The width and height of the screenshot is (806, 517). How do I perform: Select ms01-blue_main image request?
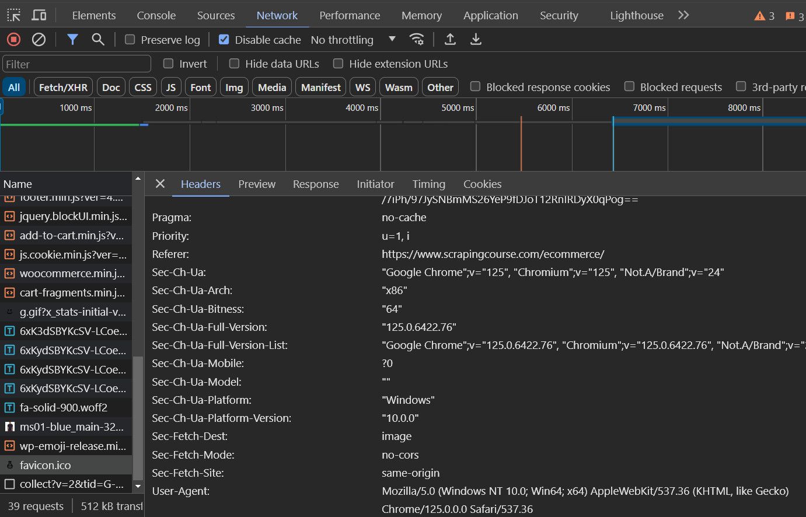pos(66,427)
